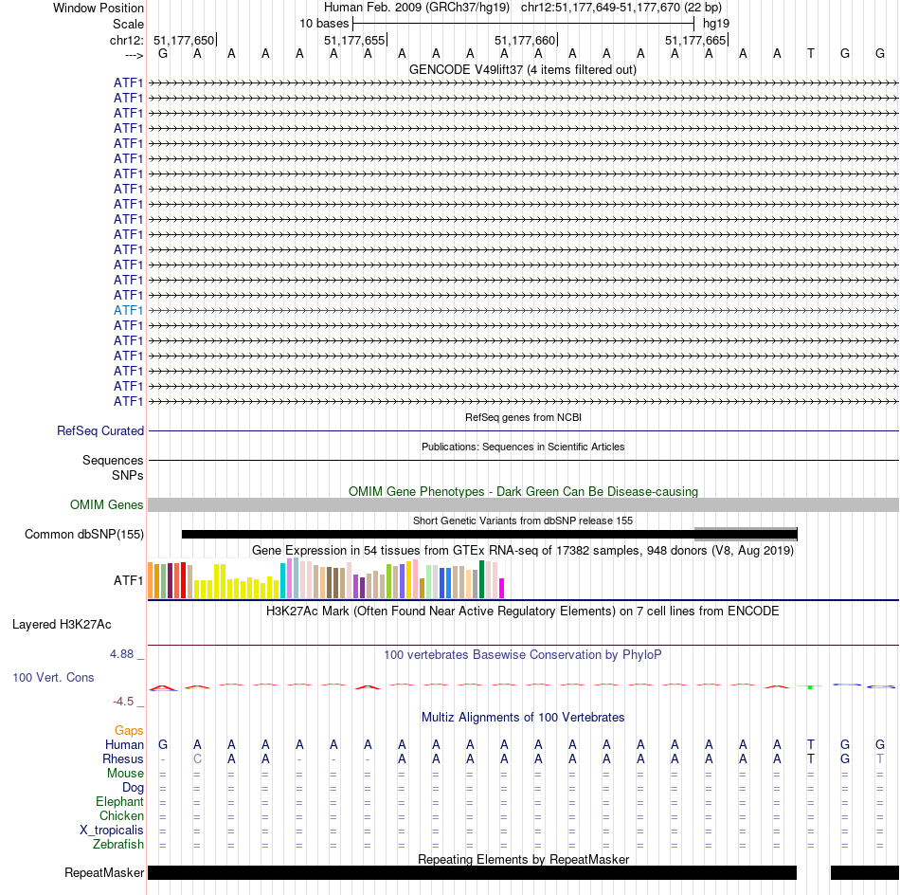
Task: Click the gray OMIM Genes item bar
Action: [523, 505]
